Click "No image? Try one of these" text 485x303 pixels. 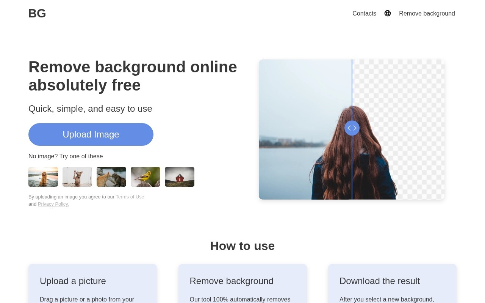pyautogui.click(x=66, y=156)
